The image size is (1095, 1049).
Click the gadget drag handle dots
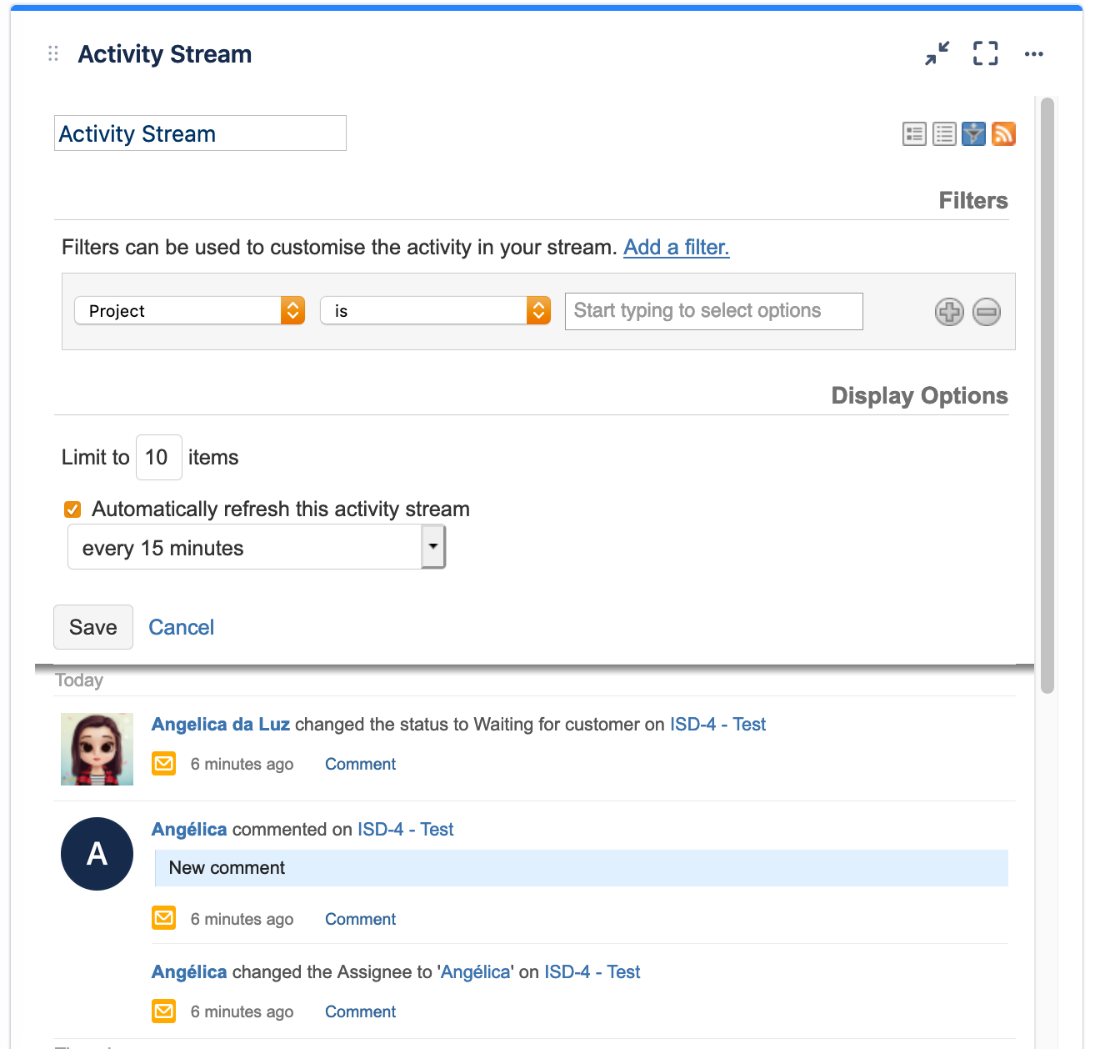coord(52,53)
